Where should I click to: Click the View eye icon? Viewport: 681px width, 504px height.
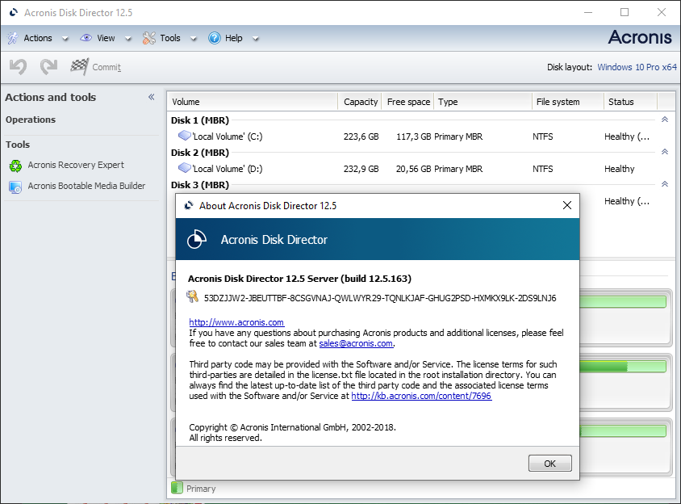[86, 38]
